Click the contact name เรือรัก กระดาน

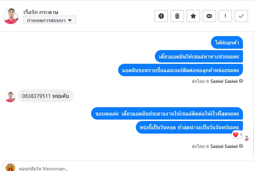(41, 12)
